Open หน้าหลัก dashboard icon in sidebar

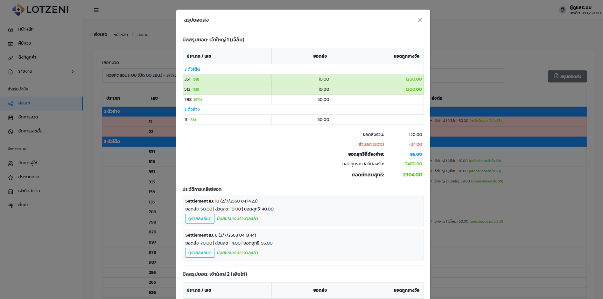click(x=11, y=30)
